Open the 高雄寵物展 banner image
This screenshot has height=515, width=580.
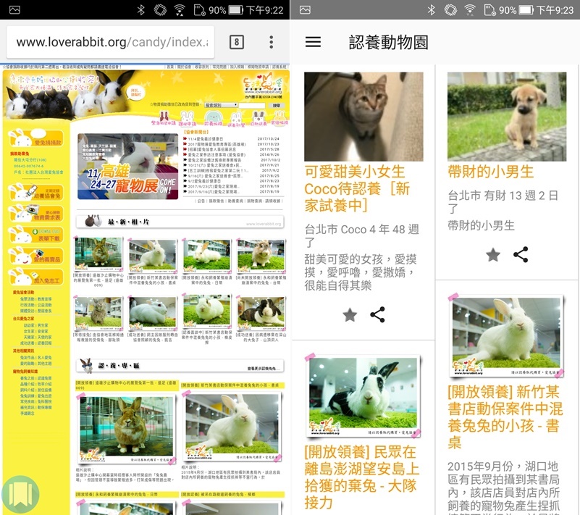pos(127,167)
